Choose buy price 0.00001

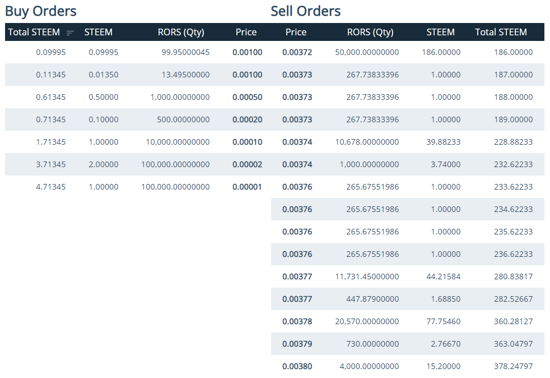[x=248, y=187]
